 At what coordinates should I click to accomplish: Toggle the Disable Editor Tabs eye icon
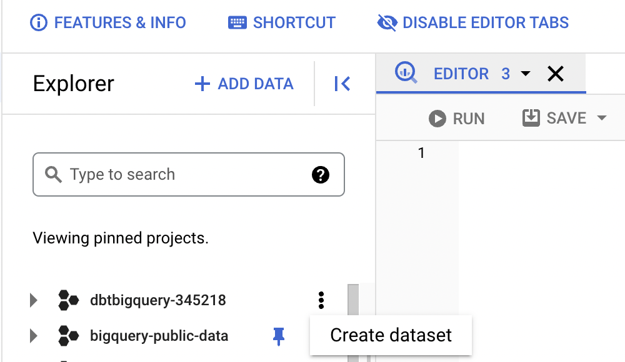387,22
